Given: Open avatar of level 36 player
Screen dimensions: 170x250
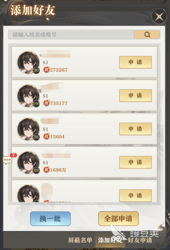Looking at the screenshot, I should pyautogui.click(x=28, y=129).
